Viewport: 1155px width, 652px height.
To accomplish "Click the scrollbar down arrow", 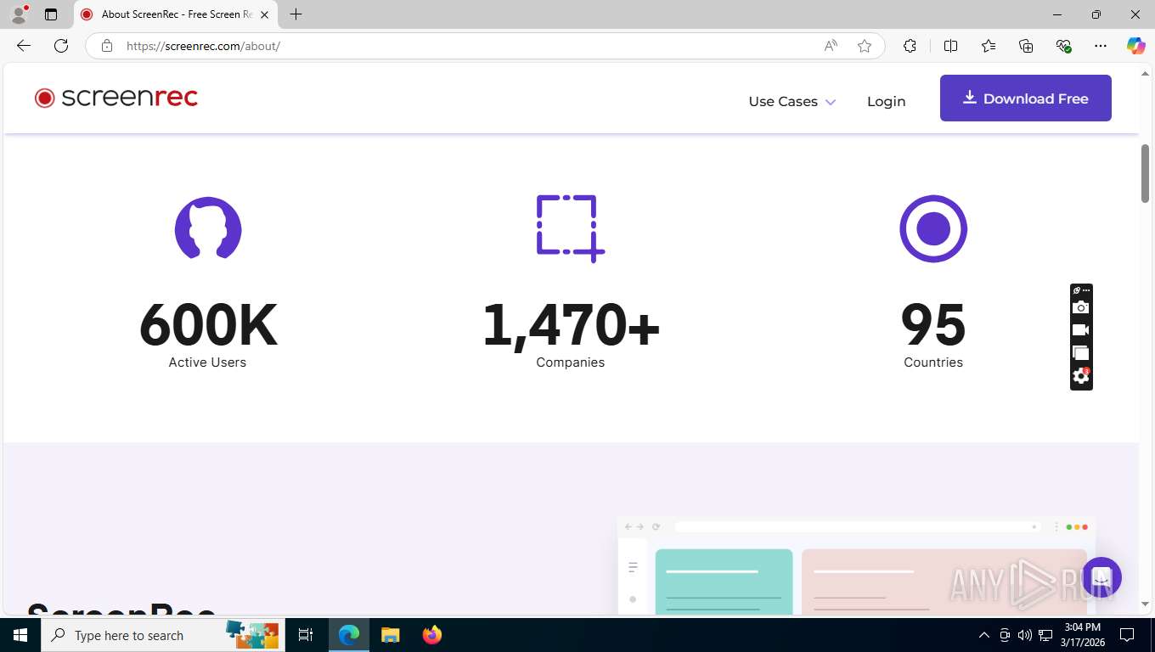I will pyautogui.click(x=1145, y=604).
